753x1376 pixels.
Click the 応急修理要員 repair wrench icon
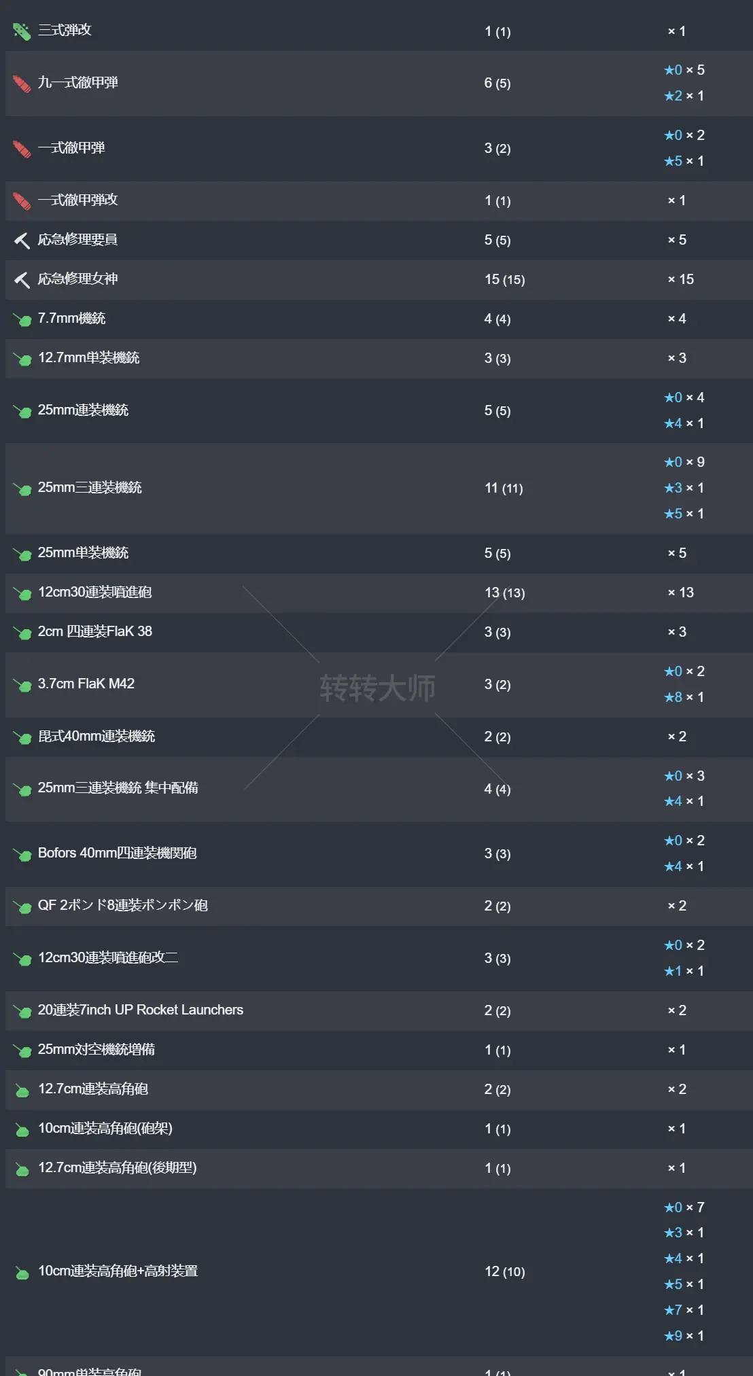pos(21,239)
